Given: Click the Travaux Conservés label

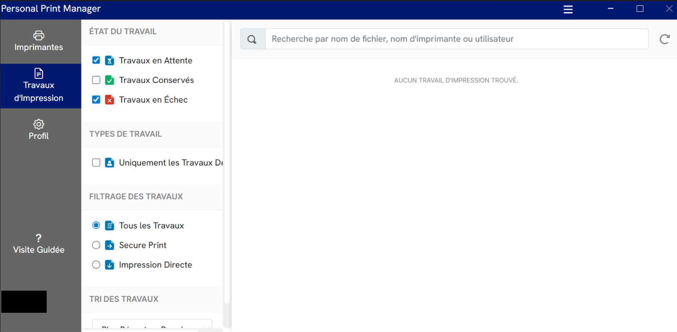Looking at the screenshot, I should pos(156,80).
